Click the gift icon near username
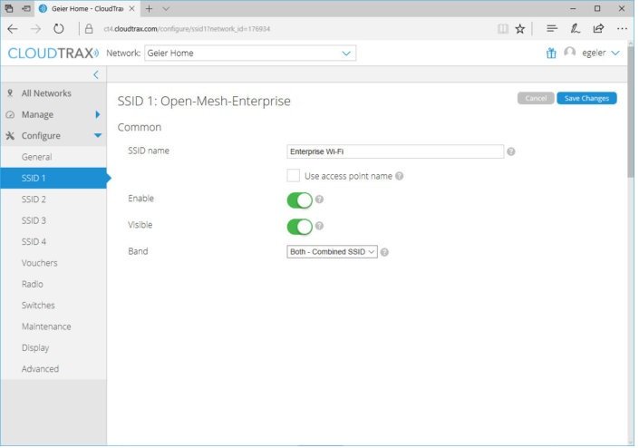Image resolution: width=639 pixels, height=448 pixels. pos(551,54)
